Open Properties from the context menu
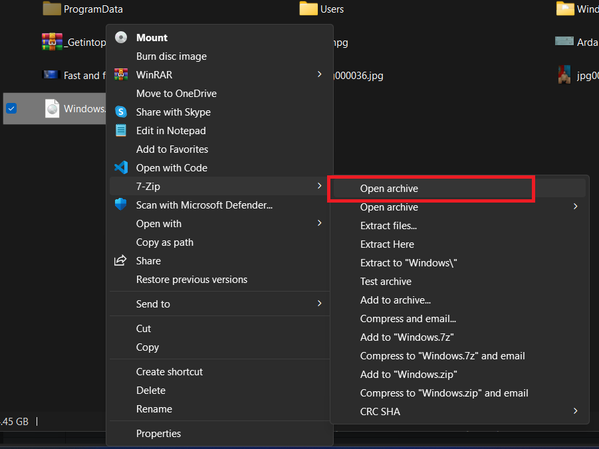 click(158, 434)
